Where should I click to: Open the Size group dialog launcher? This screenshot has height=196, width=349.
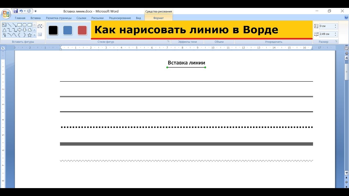[x=336, y=42]
